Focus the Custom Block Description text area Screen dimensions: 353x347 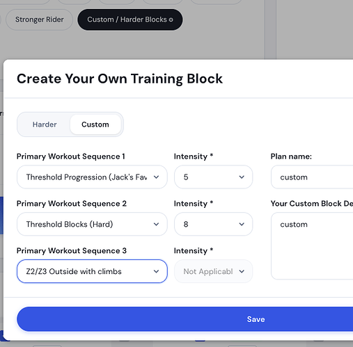[312, 246]
